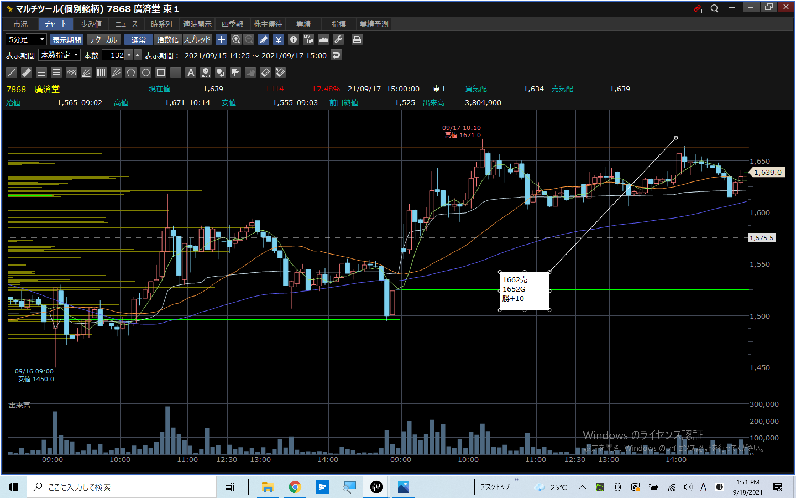Print the chart with printer icon
The width and height of the screenshot is (796, 498).
[357, 40]
